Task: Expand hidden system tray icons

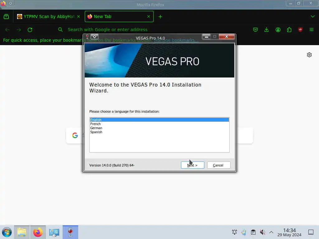Action: click(271, 232)
